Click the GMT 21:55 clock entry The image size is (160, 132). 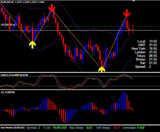[x=148, y=45]
